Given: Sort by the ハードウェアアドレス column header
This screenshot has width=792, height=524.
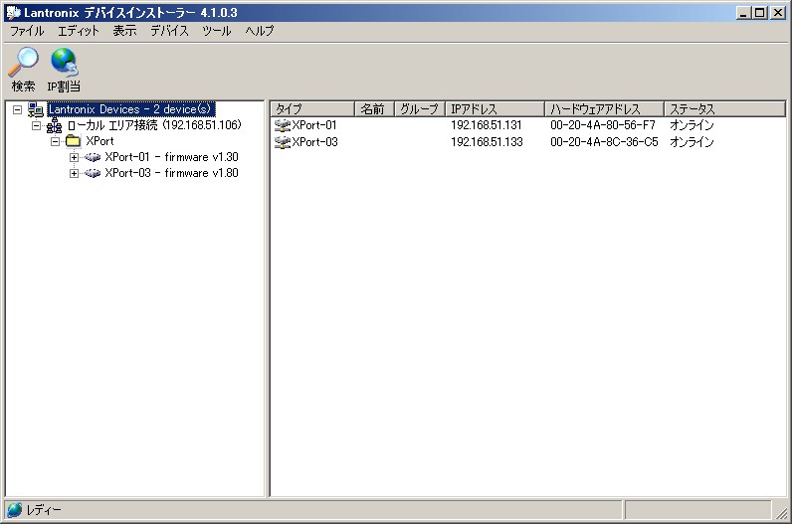Looking at the screenshot, I should [x=605, y=109].
